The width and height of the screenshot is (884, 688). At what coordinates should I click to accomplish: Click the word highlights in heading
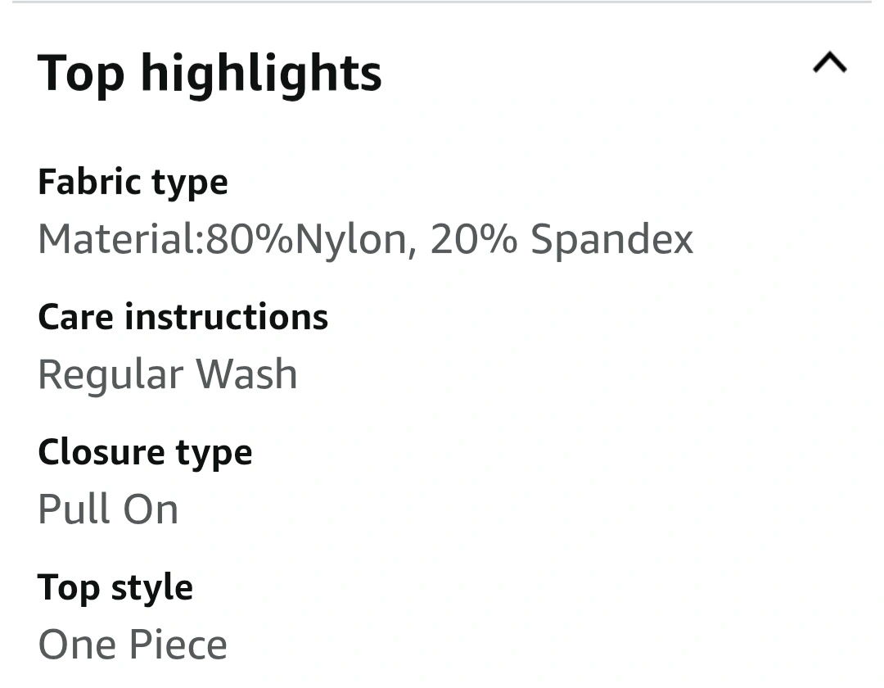coord(260,74)
